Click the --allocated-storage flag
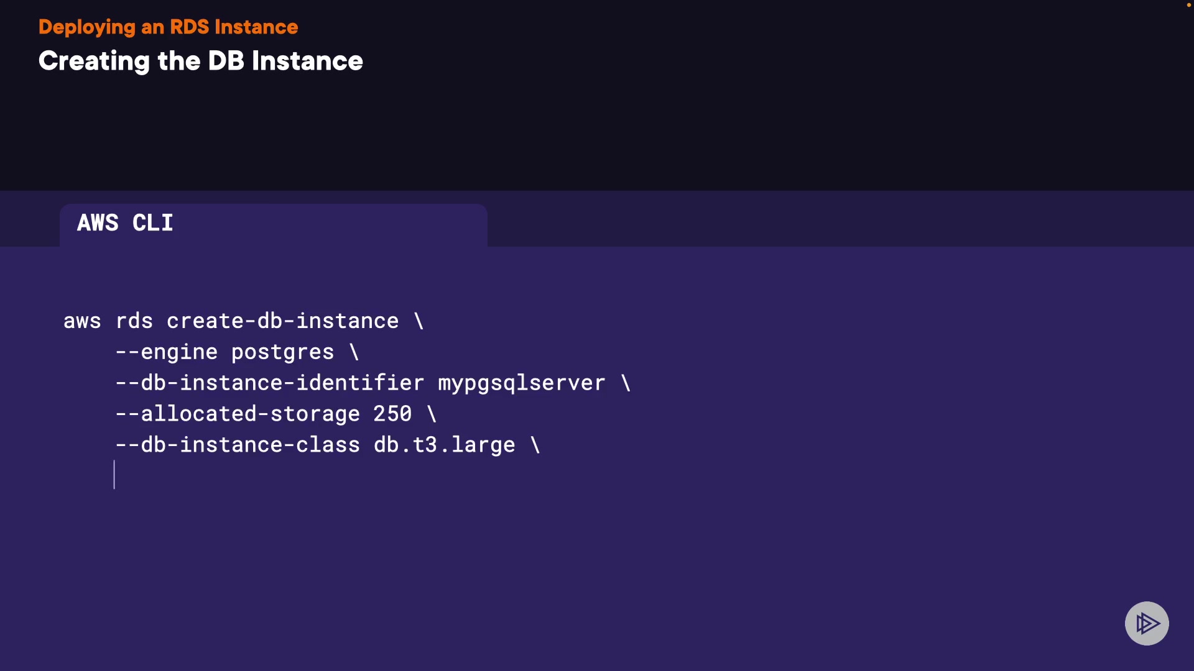Screen dimensions: 1194x671 point(238,414)
